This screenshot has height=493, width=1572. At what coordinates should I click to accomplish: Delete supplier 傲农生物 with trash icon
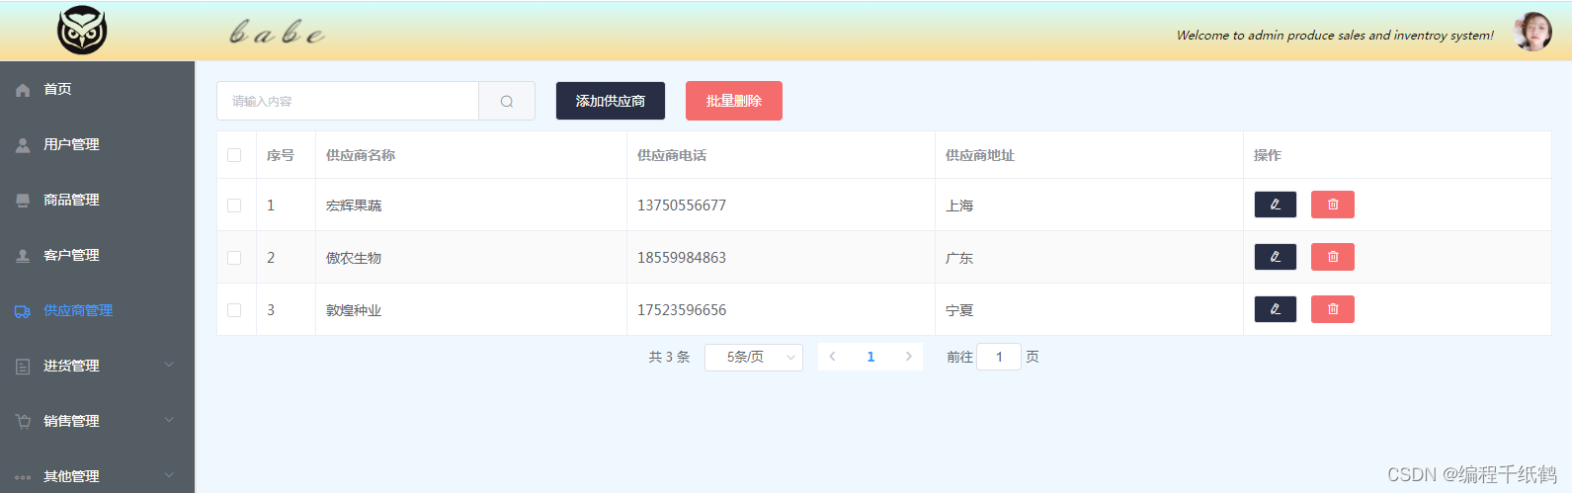1333,257
